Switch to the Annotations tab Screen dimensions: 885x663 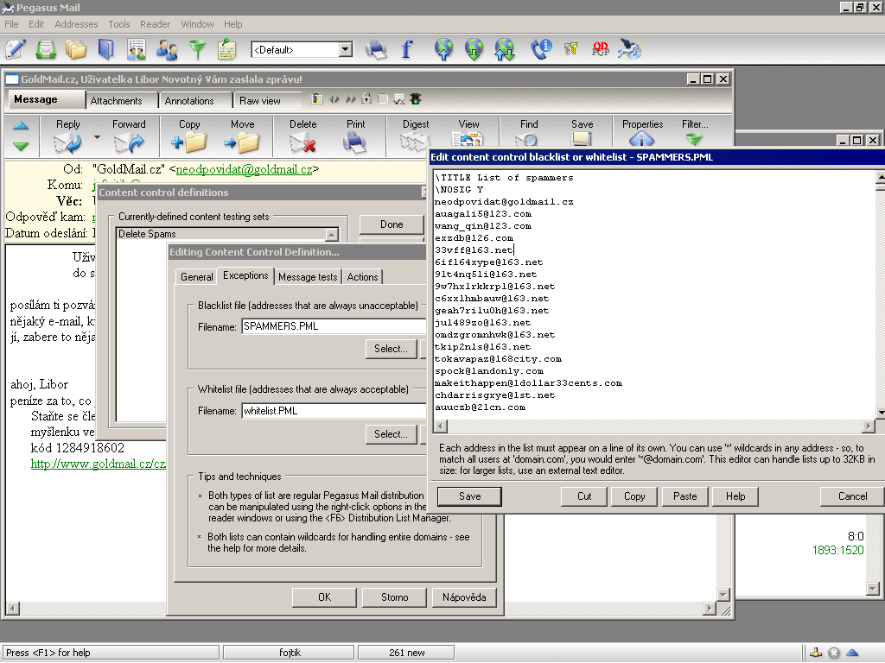point(189,101)
